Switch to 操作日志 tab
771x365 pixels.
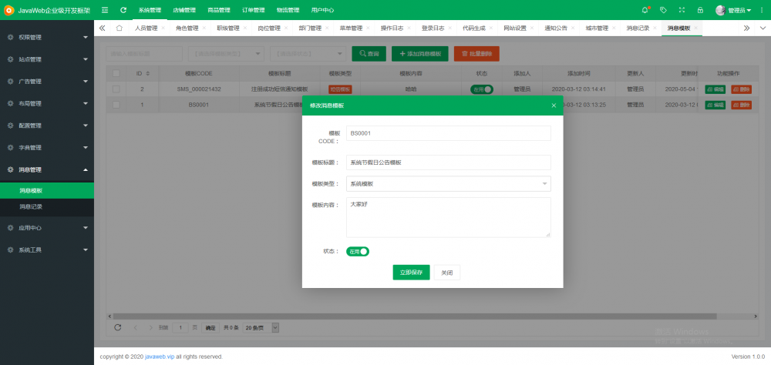[392, 28]
